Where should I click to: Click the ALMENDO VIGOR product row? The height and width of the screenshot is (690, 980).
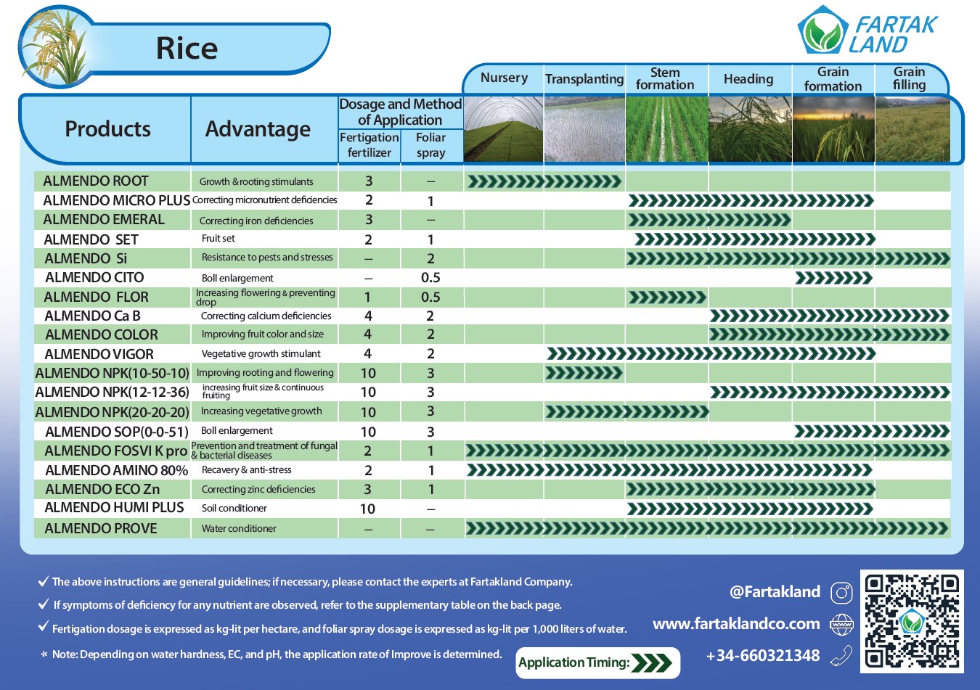click(492, 354)
